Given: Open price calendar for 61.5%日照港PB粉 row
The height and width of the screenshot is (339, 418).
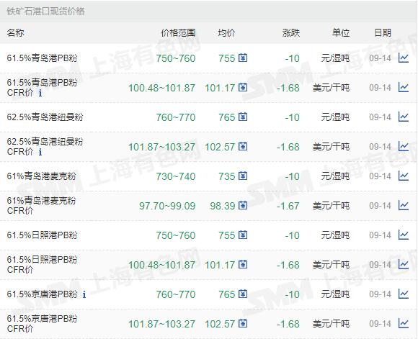Looking at the screenshot, I should (243, 235).
